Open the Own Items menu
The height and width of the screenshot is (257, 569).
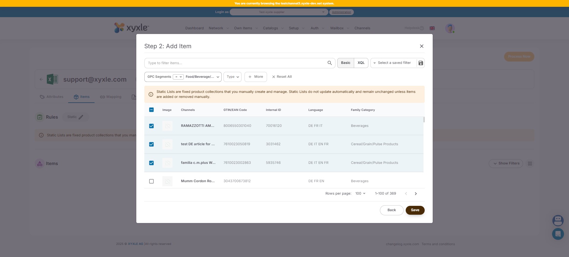[246, 28]
